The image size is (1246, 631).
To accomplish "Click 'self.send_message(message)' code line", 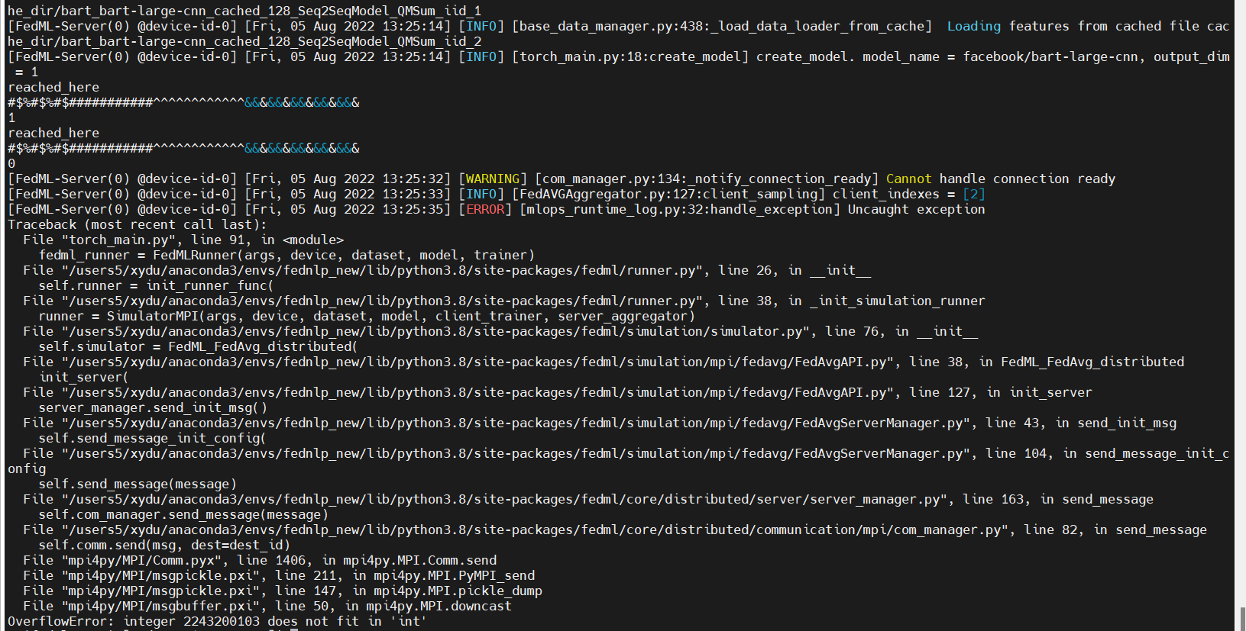I will pos(138,484).
